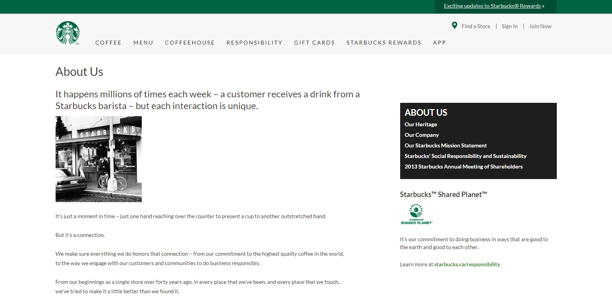Click the text "It's our commitment to doing business"
The image size is (612, 303).
coord(474,243)
